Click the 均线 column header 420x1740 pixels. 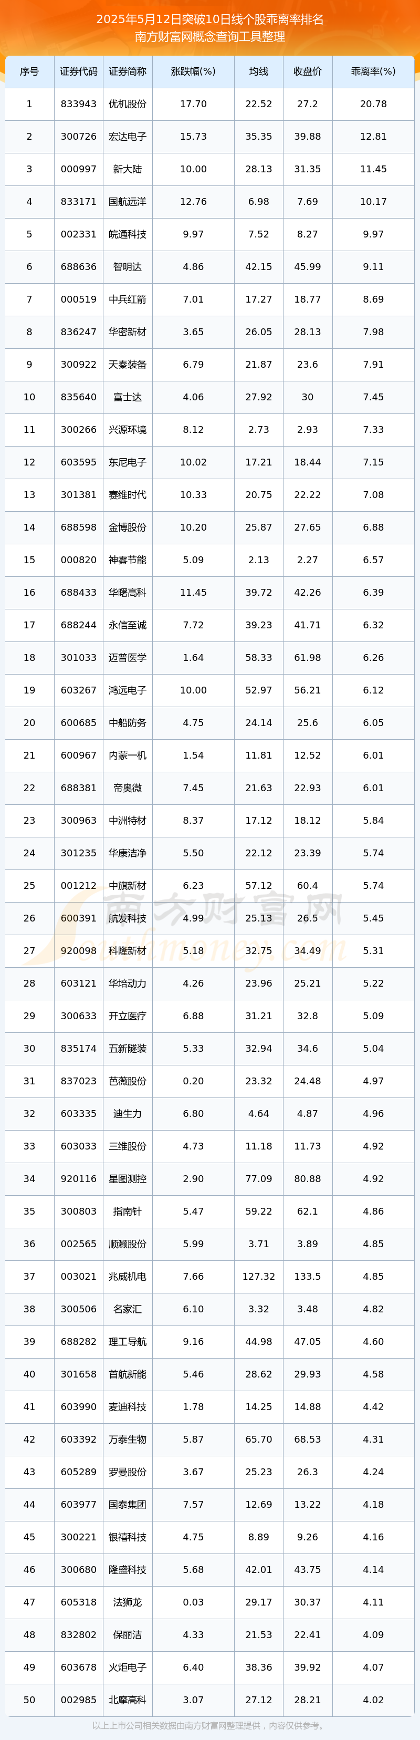pyautogui.click(x=259, y=71)
